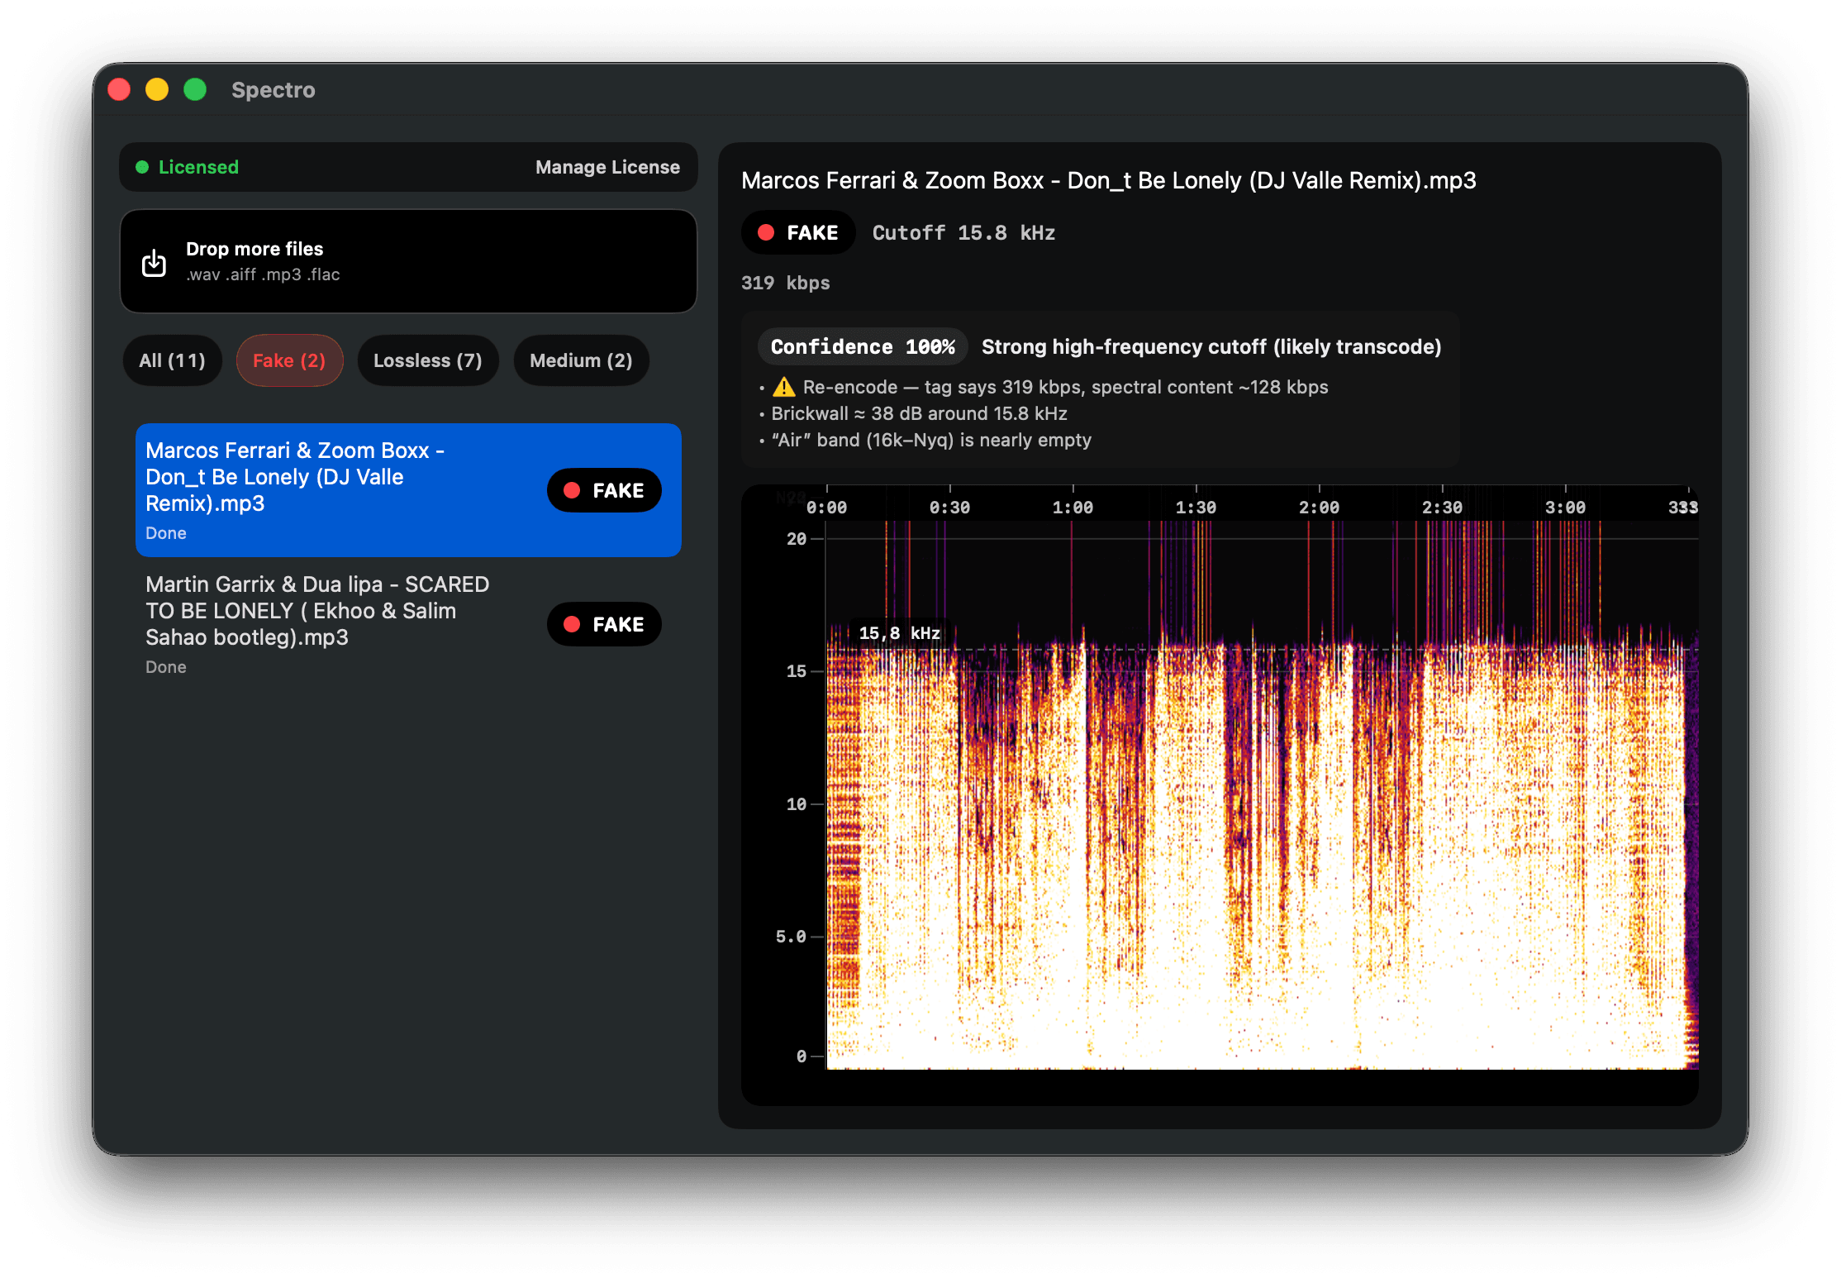The image size is (1841, 1278).
Task: Click the Confidence 100% badge
Action: point(863,347)
